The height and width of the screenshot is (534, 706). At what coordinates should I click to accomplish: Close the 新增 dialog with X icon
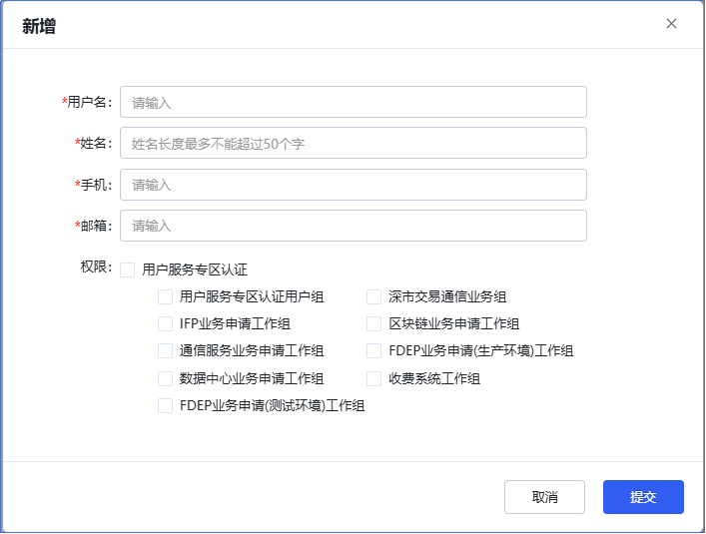(x=671, y=24)
